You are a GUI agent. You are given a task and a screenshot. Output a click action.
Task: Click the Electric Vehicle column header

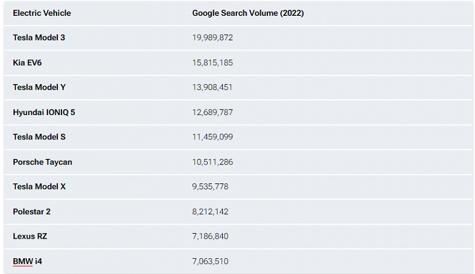click(41, 13)
